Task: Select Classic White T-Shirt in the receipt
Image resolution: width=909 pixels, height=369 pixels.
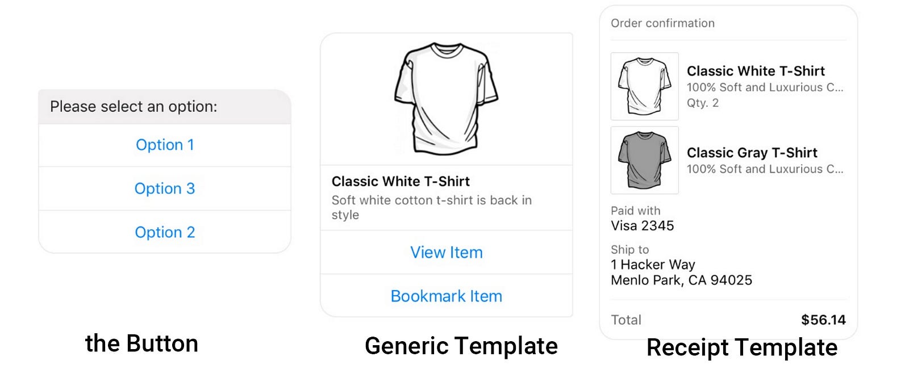Action: 756,71
